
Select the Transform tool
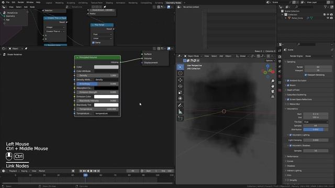(x=180, y=99)
